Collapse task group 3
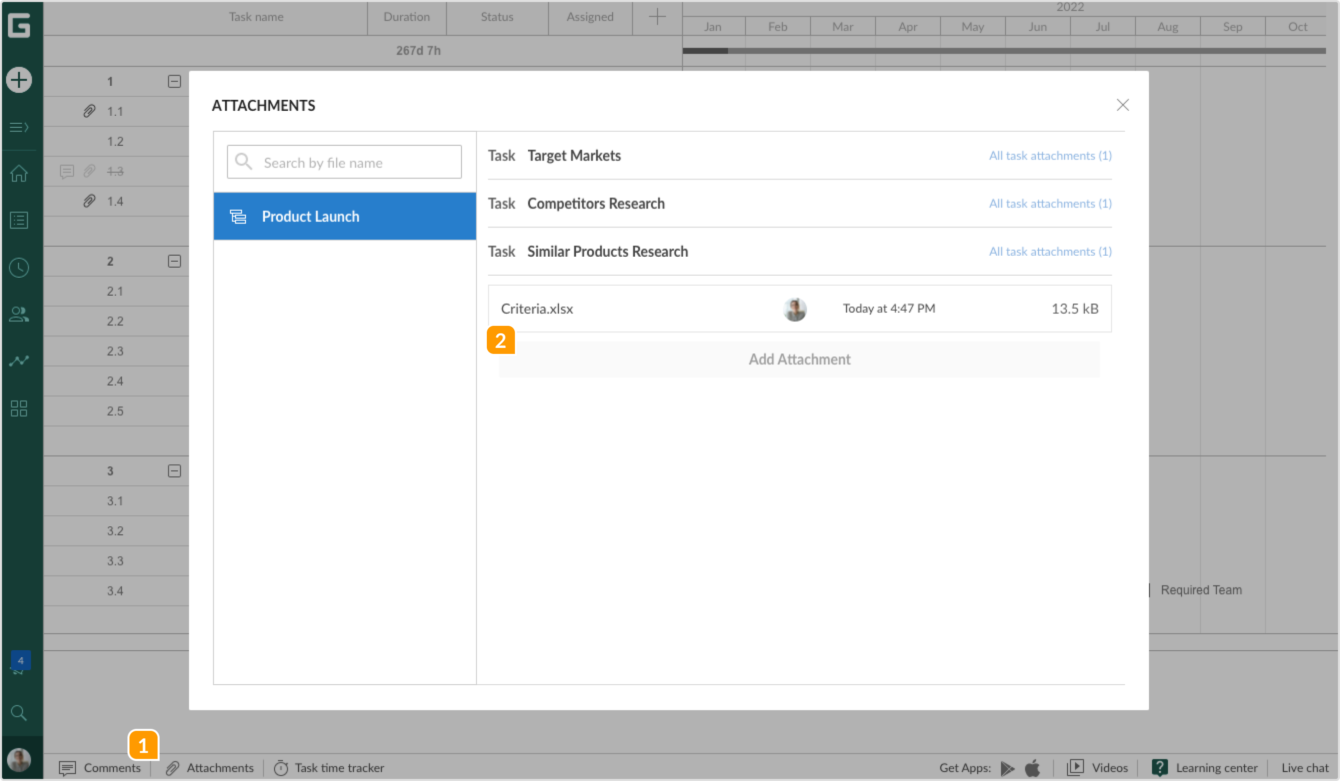Image resolution: width=1340 pixels, height=781 pixels. coord(174,471)
